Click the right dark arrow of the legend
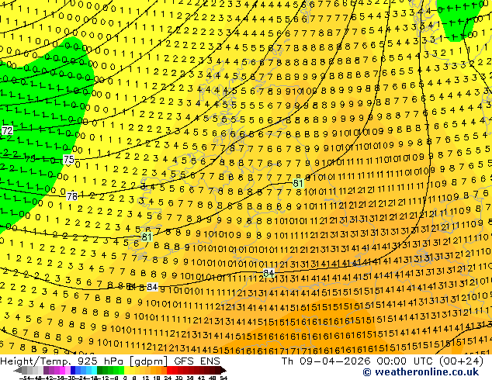 (x=223, y=370)
